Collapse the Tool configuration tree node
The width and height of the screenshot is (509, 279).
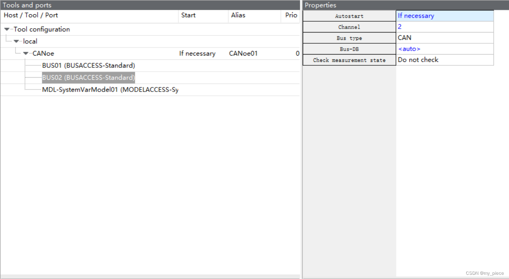(x=7, y=29)
